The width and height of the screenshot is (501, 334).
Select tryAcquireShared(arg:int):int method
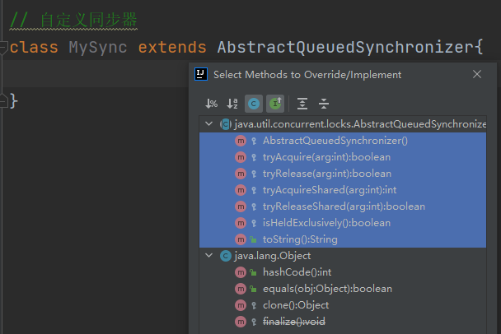(343, 190)
